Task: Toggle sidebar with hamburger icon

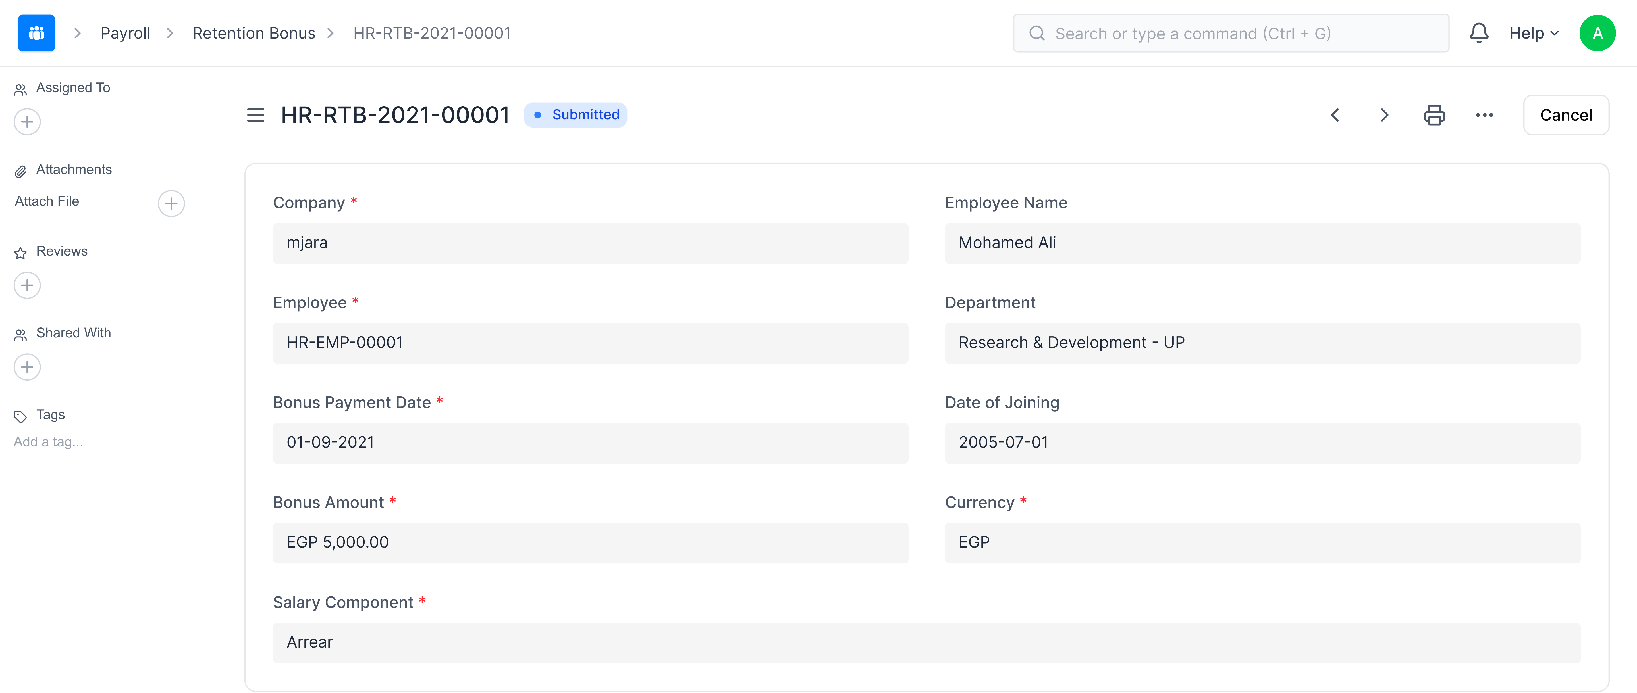Action: 255,115
